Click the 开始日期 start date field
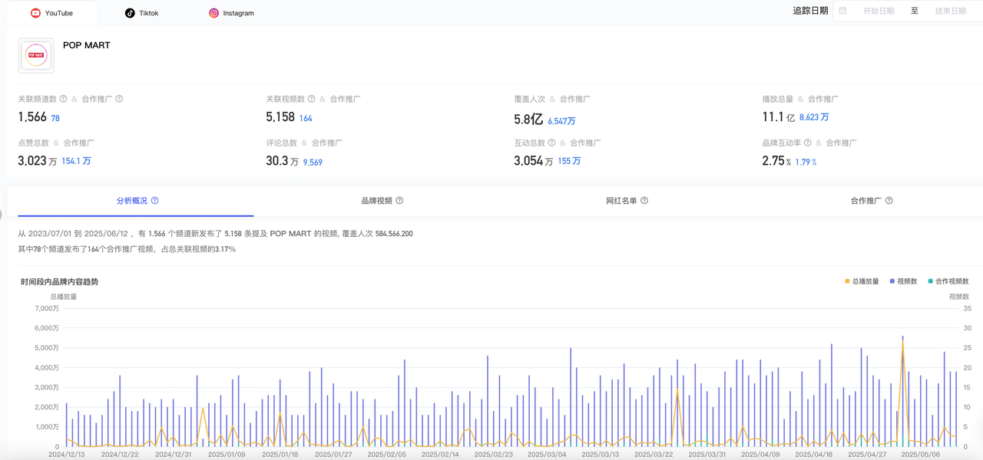This screenshot has width=983, height=460. pyautogui.click(x=879, y=11)
